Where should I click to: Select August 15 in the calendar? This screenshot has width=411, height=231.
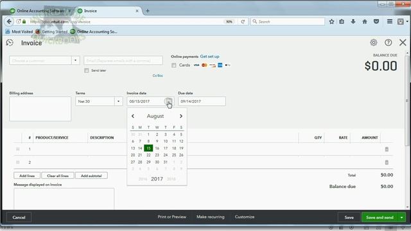tap(148, 148)
